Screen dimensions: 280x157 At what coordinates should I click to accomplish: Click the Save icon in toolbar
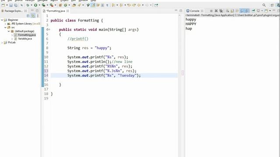(11, 5)
